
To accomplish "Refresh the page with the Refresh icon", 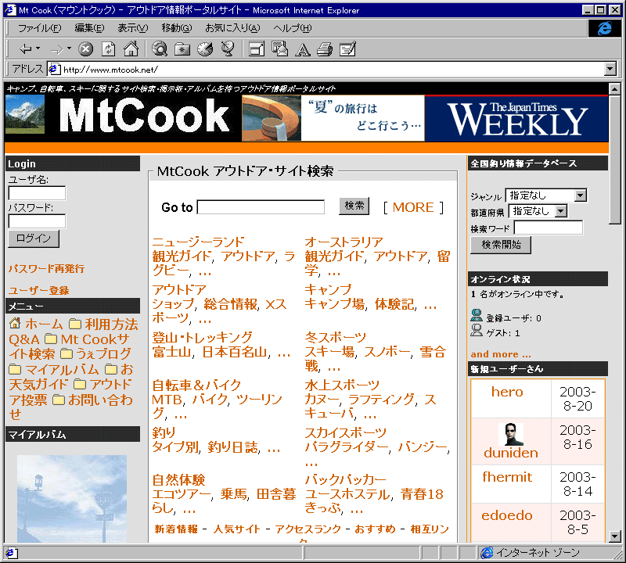I will [x=108, y=49].
